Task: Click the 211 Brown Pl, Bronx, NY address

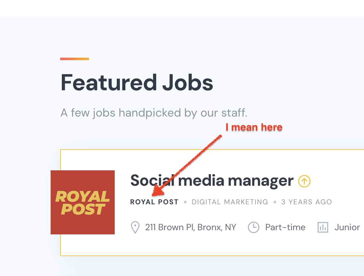Action: pyautogui.click(x=191, y=227)
